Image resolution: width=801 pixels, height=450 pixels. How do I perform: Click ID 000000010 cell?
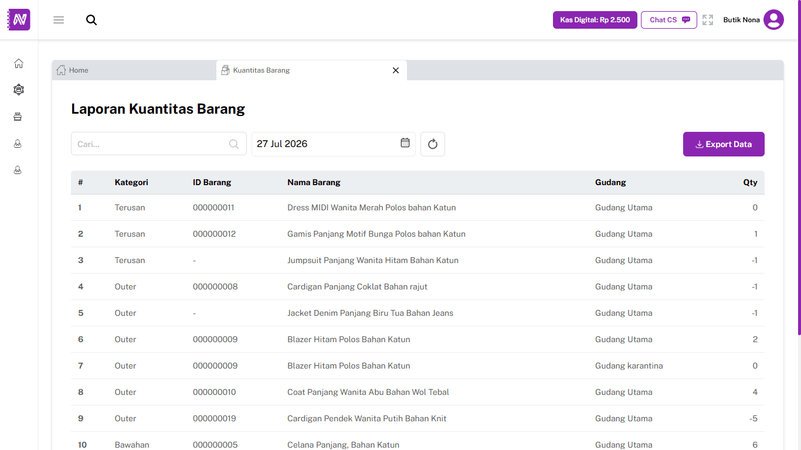(214, 392)
